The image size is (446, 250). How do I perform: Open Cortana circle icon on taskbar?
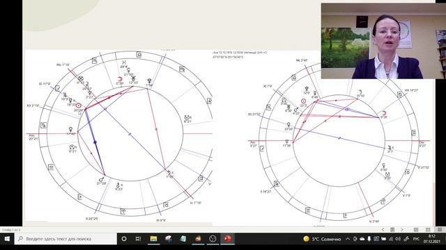click(x=124, y=239)
